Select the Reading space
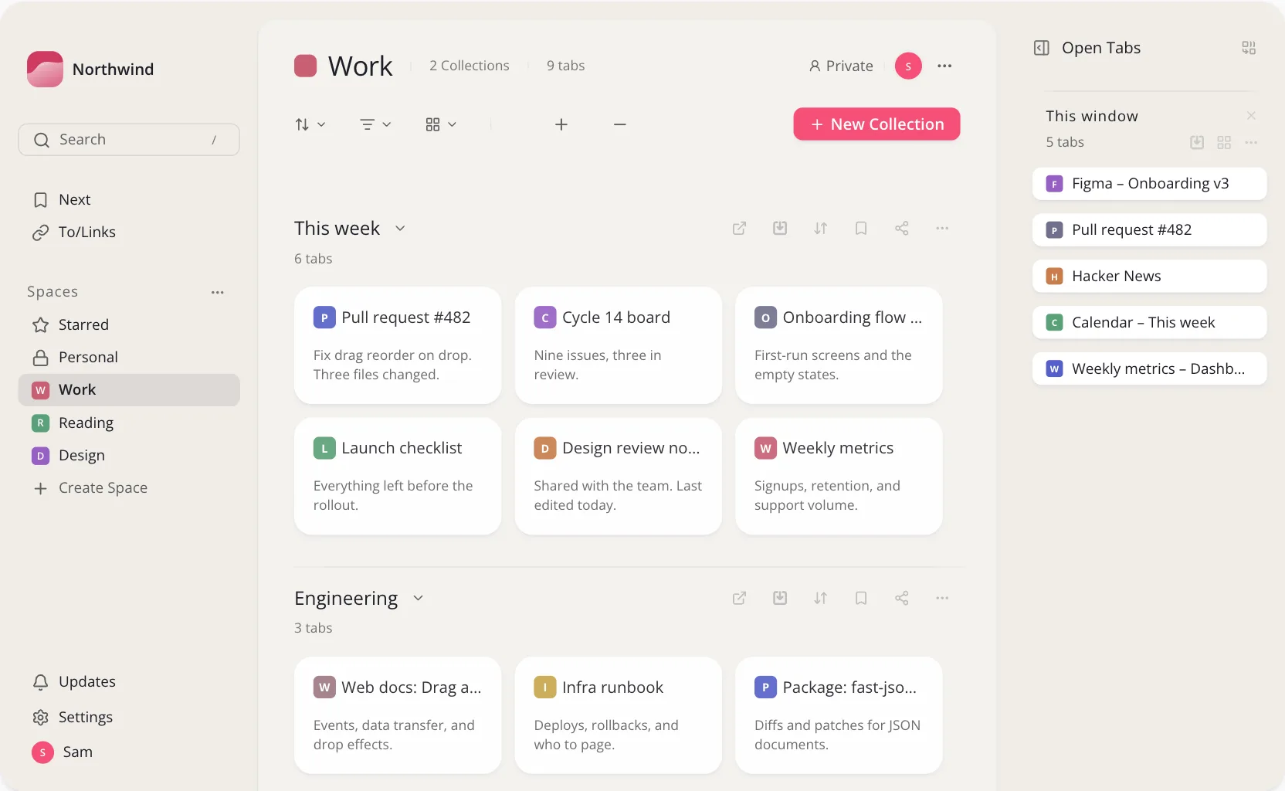This screenshot has height=791, width=1285. point(129,423)
